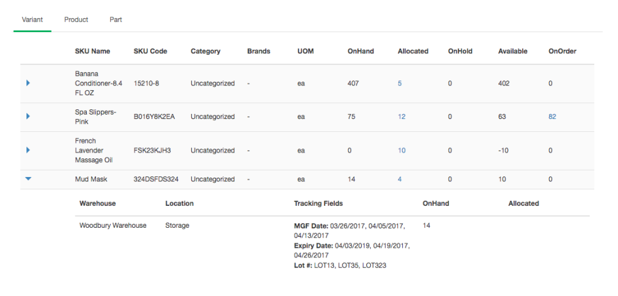Viewport: 618px width, 296px height.
Task: Click the OnHand column header
Action: tap(360, 51)
